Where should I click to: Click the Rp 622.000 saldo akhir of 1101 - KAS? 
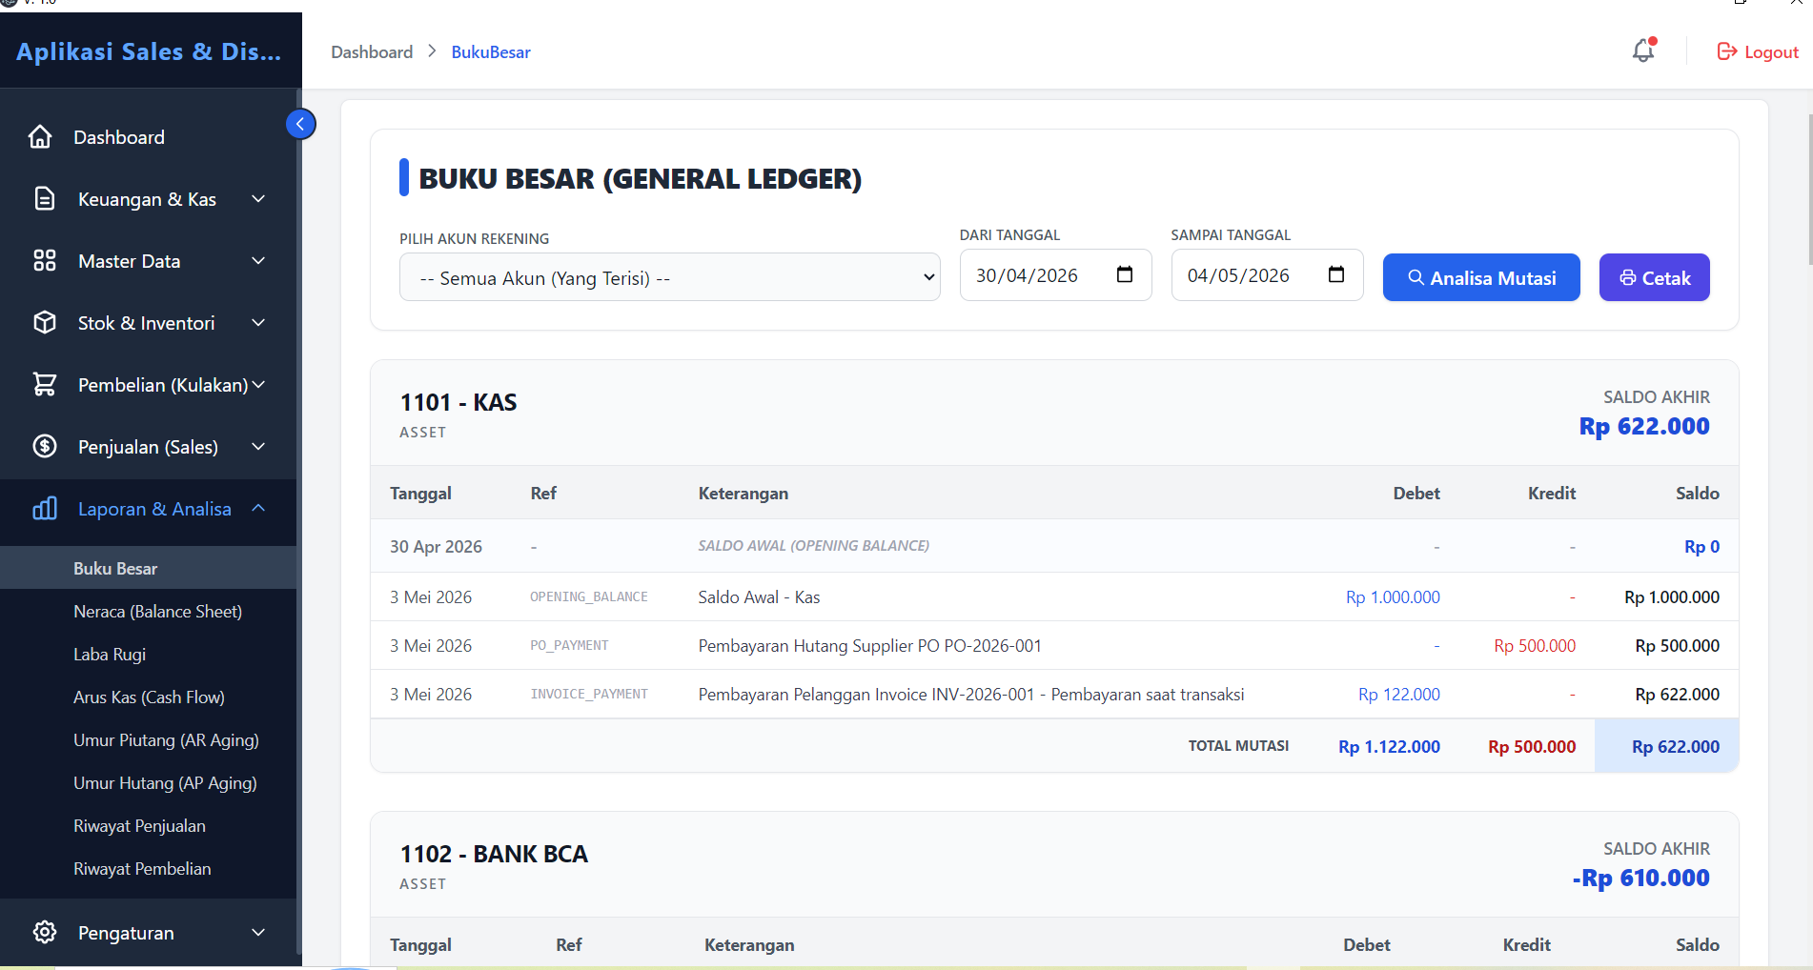[1644, 426]
